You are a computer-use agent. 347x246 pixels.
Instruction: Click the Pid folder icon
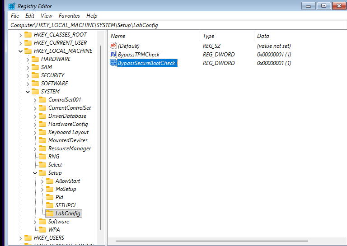tap(50, 197)
